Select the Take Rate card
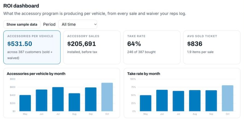244x120 pixels. 152,47
